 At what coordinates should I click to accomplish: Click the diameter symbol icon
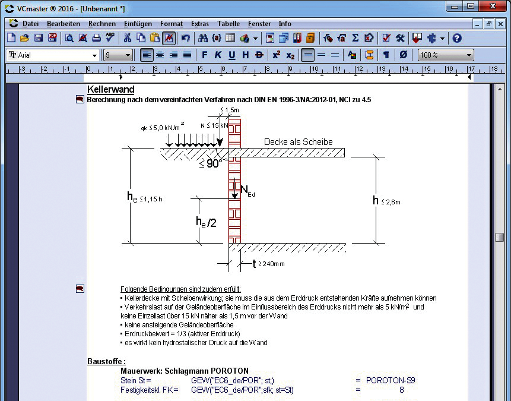[404, 55]
